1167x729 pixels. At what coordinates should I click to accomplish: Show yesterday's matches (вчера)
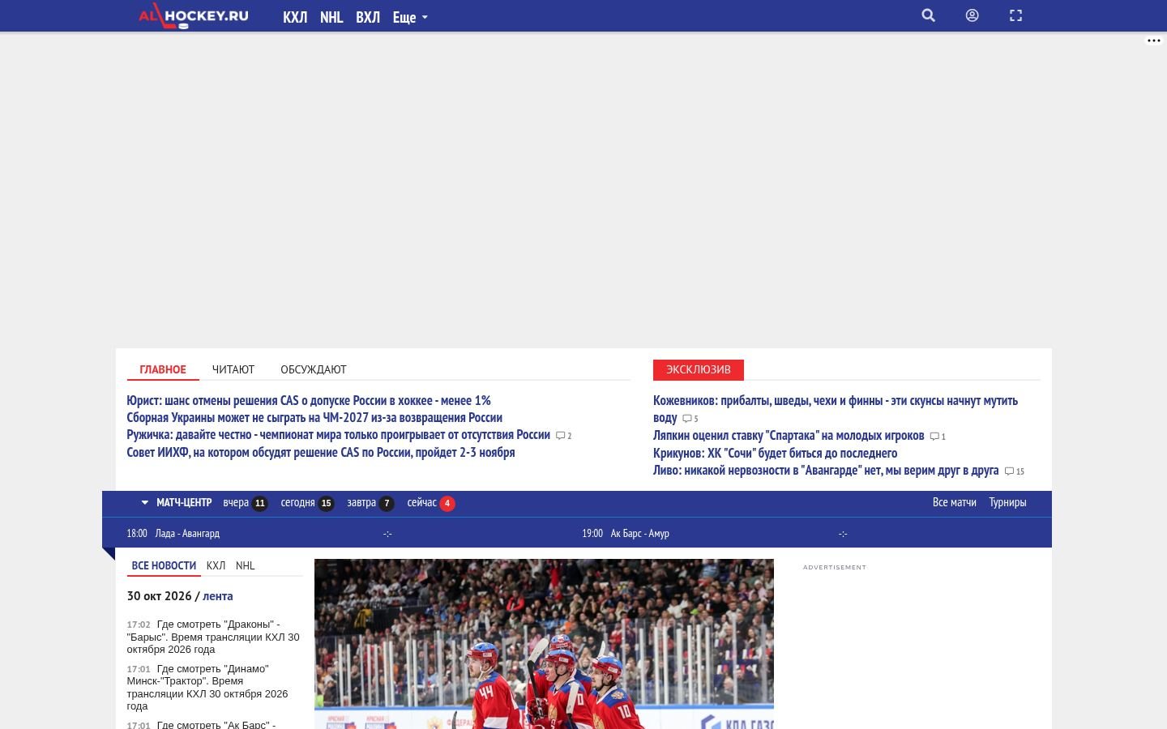[246, 503]
